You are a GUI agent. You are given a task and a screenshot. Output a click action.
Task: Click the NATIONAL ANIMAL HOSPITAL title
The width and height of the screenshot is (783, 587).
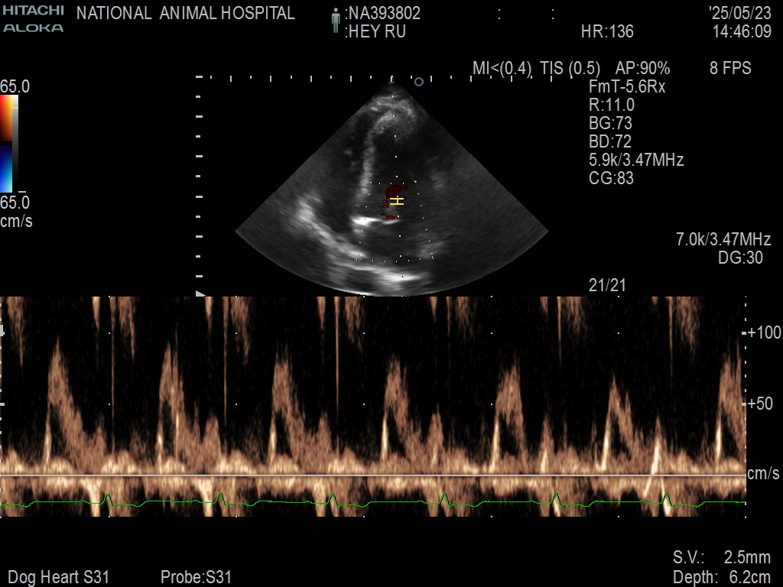coord(186,13)
